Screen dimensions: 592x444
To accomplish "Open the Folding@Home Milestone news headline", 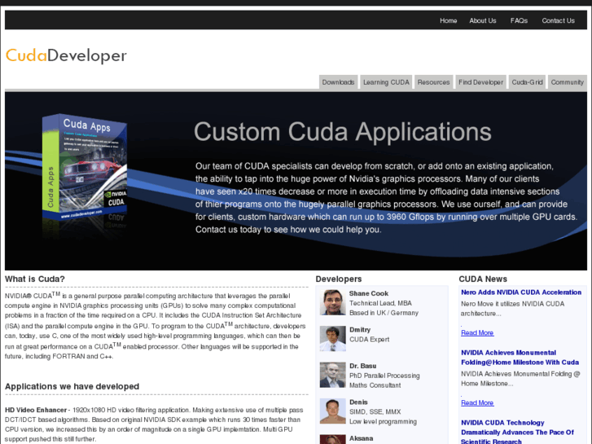I will tap(520, 358).
